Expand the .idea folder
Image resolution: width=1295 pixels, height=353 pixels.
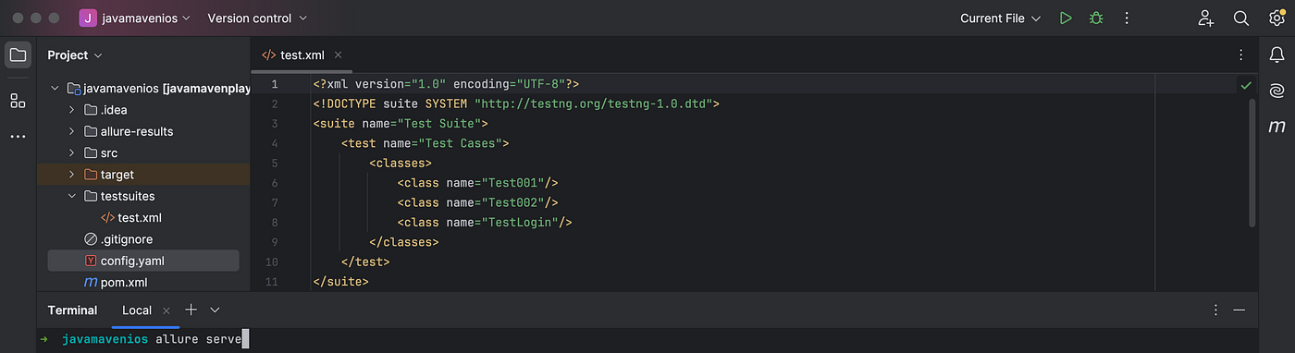click(71, 110)
